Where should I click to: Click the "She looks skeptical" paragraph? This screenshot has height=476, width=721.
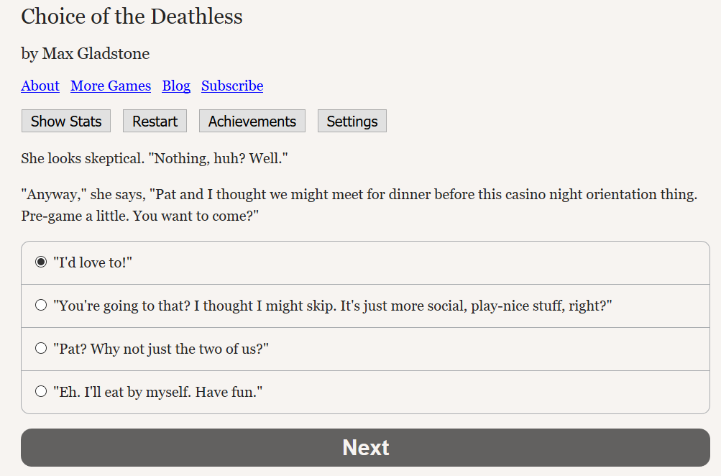(x=155, y=159)
